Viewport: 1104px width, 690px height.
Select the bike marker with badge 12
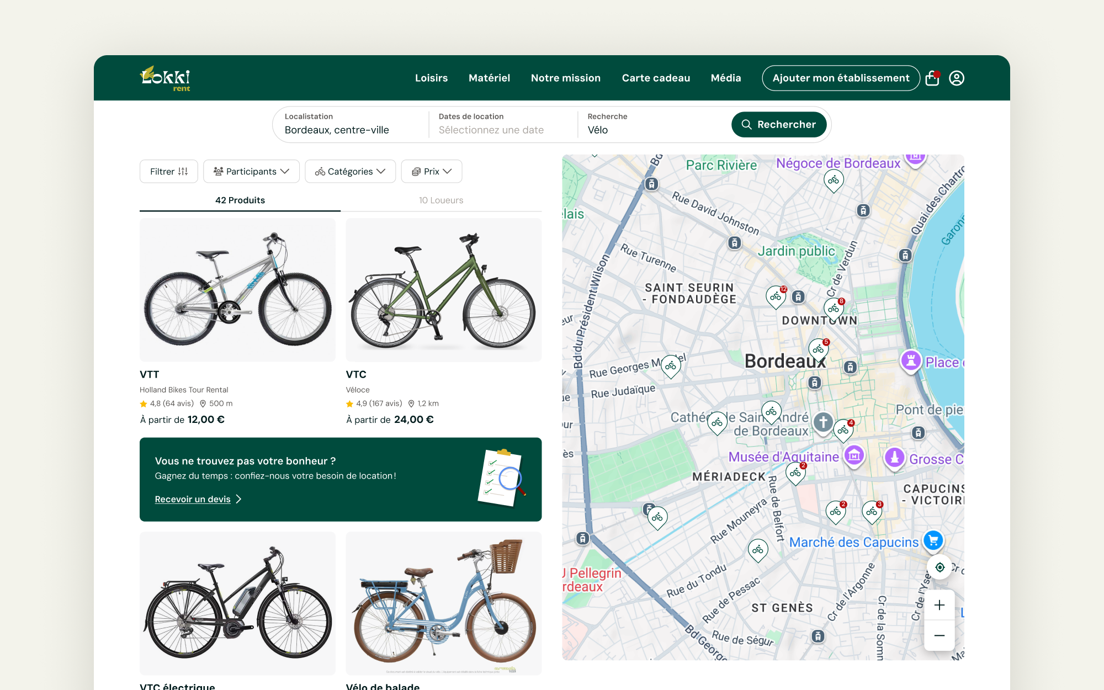(x=776, y=296)
